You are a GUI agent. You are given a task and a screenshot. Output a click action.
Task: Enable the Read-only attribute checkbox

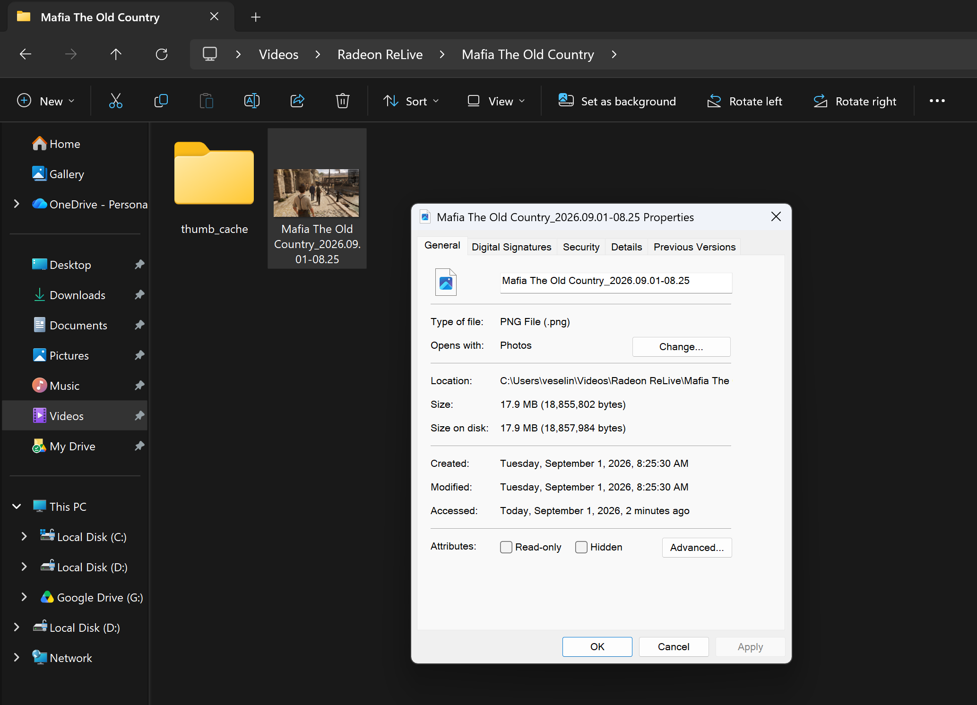click(x=506, y=547)
